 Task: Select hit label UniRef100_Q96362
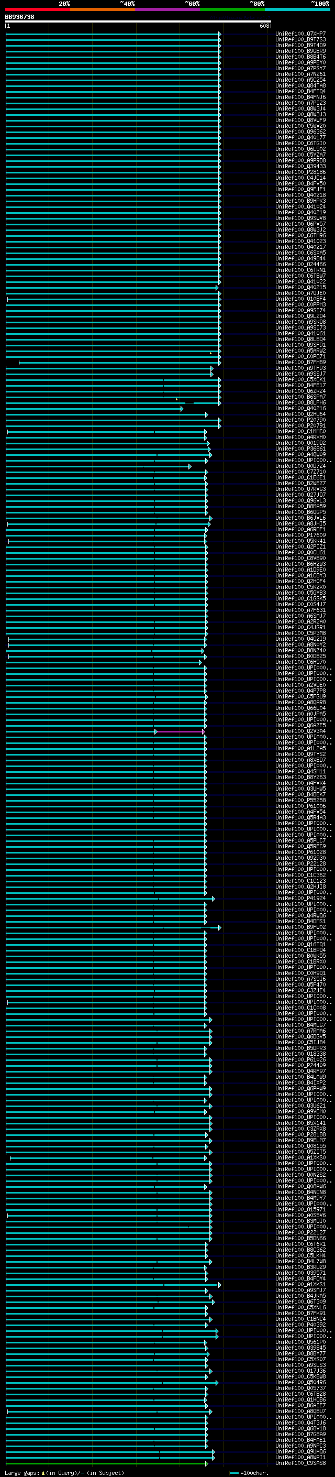(x=300, y=132)
